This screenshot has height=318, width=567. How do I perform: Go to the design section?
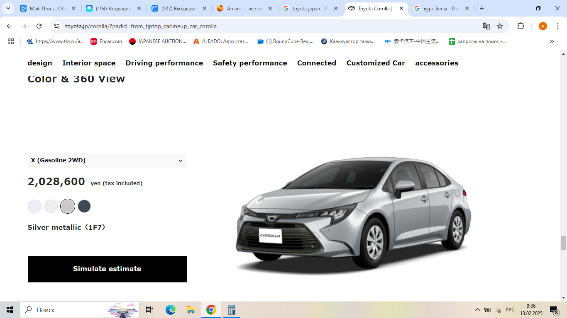tap(40, 63)
